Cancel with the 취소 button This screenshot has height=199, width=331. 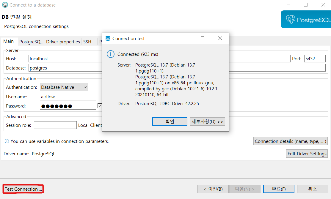(313, 189)
